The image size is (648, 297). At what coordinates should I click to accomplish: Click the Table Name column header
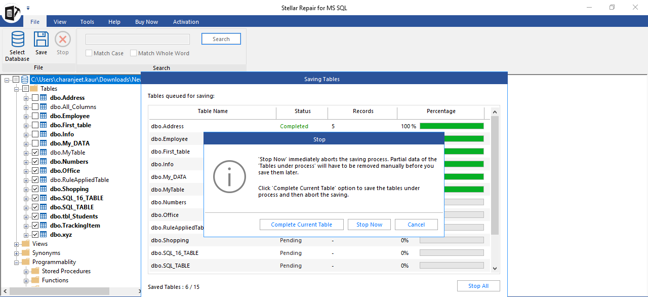tap(213, 111)
